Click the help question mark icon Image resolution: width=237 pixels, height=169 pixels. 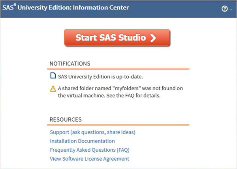(x=224, y=9)
